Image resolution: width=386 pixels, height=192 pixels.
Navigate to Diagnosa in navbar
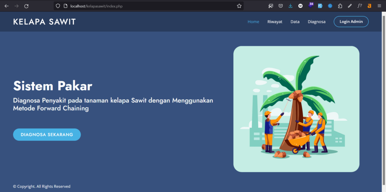click(x=317, y=22)
